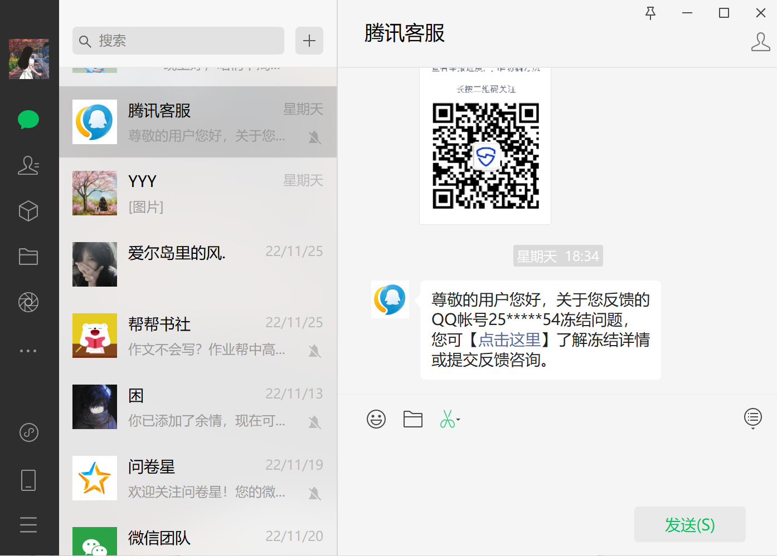777x556 pixels.
Task: Click the muted bell on 腾讯客服 row
Action: click(x=315, y=137)
